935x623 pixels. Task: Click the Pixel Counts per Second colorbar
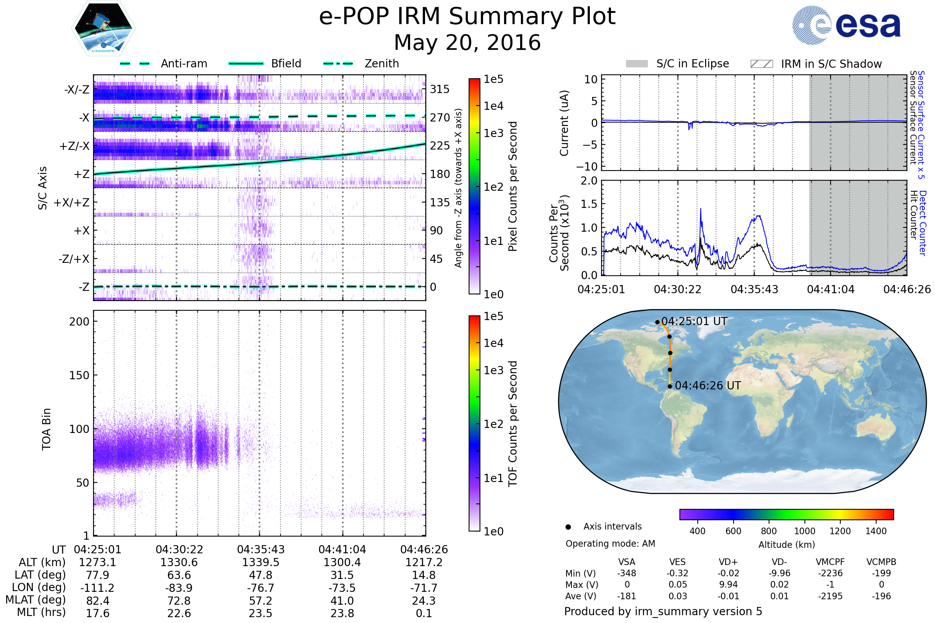pos(475,187)
